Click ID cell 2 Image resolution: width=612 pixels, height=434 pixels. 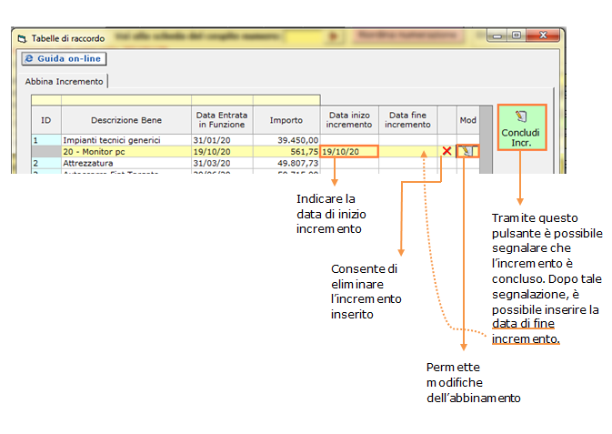click(x=46, y=163)
